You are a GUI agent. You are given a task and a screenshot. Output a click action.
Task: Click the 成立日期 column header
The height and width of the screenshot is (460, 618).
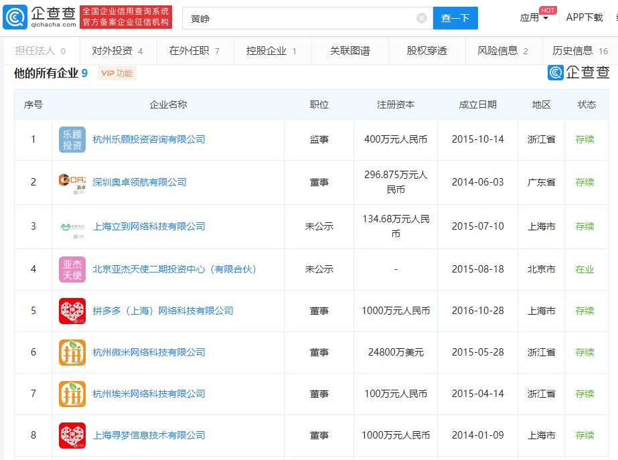[x=477, y=105]
